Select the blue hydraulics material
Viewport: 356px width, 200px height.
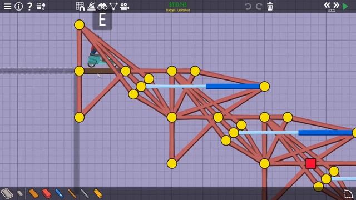[x=60, y=194]
